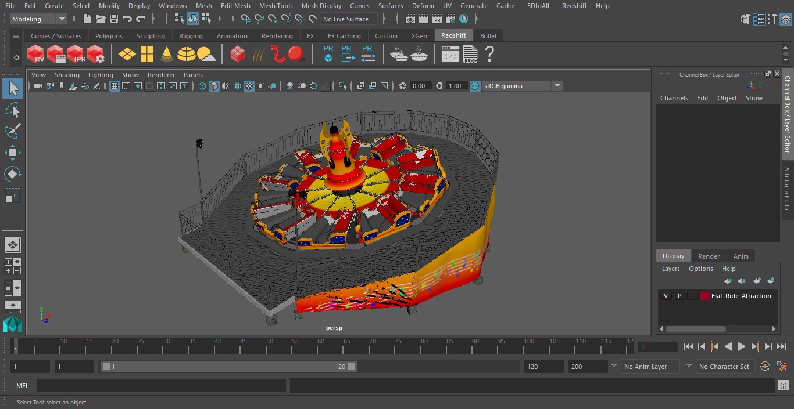Switch to the Rigging shelf tab
The width and height of the screenshot is (794, 409).
191,36
